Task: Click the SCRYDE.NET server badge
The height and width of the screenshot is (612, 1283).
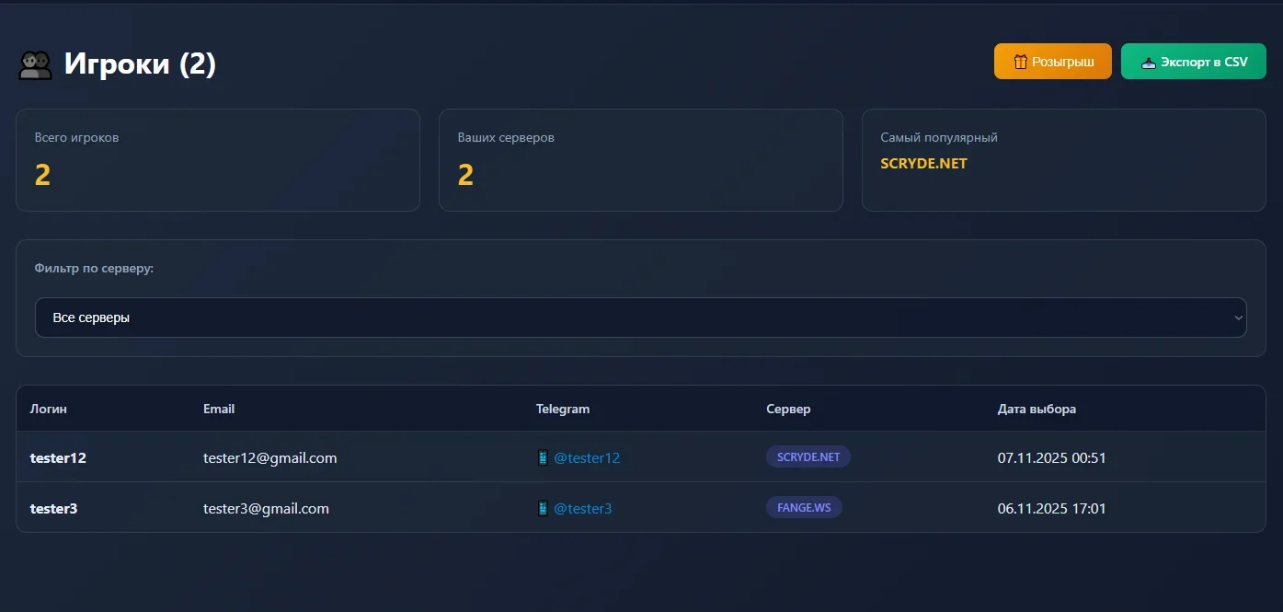Action: [808, 456]
